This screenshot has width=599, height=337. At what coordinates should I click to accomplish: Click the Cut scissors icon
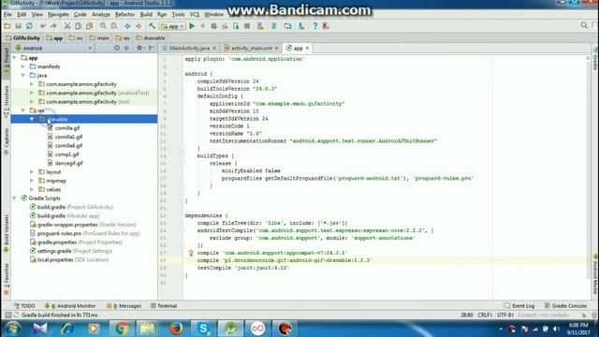pos(67,26)
